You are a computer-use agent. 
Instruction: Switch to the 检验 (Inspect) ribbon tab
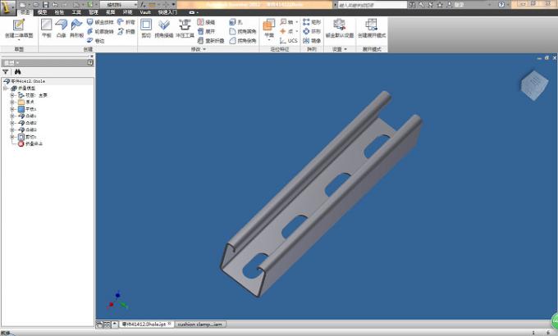tap(59, 12)
